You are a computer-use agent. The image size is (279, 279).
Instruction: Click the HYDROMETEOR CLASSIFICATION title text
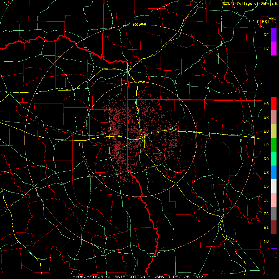(x=109, y=277)
